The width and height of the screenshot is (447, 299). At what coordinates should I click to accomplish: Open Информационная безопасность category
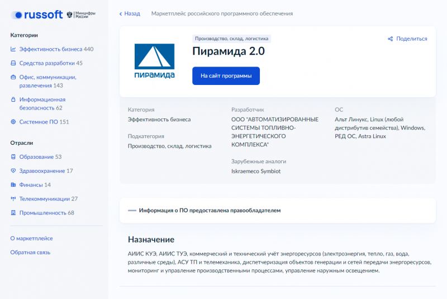[42, 104]
